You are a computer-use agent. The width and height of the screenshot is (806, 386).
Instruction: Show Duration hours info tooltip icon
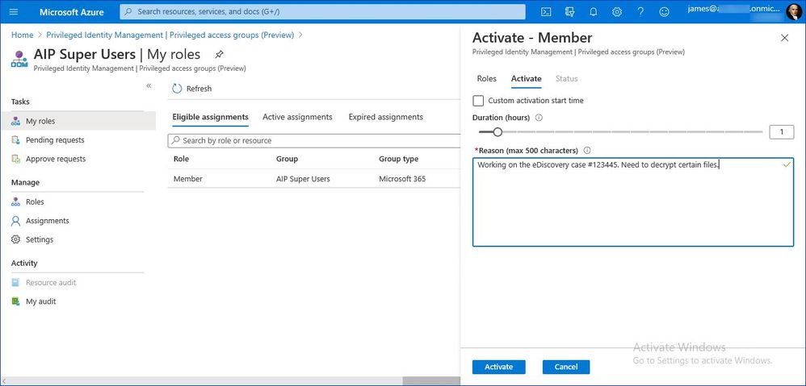(x=539, y=118)
